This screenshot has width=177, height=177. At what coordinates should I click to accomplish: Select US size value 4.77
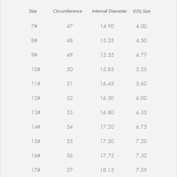141,55
